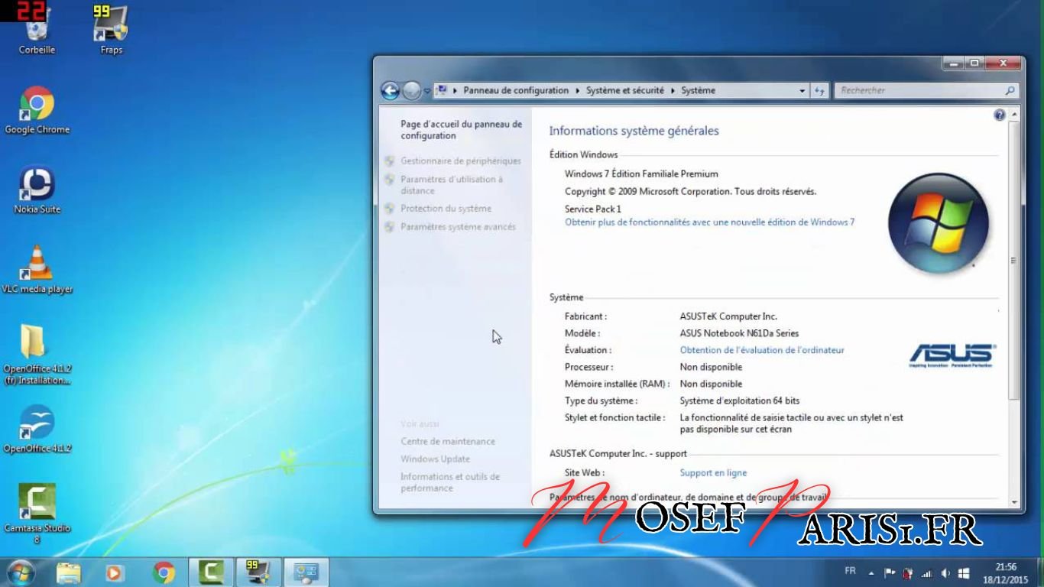This screenshot has height=587, width=1044.
Task: Click the forward arrow in Control Panel window
Action: click(x=411, y=91)
